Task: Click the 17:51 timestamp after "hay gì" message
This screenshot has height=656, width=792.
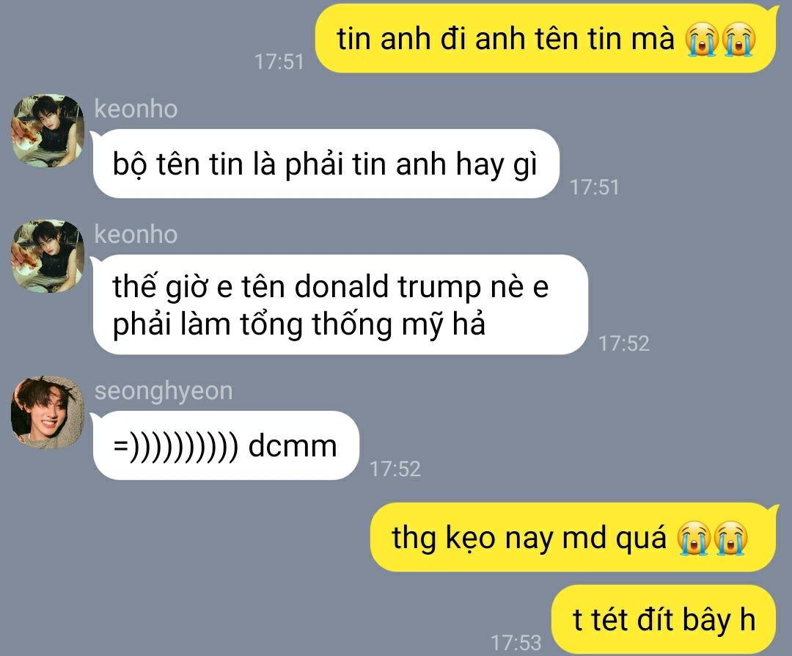Action: [x=594, y=187]
